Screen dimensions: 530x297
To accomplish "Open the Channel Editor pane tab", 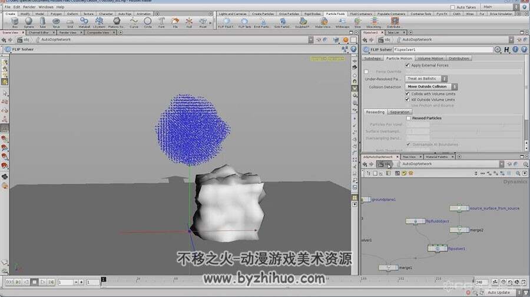I will point(38,33).
